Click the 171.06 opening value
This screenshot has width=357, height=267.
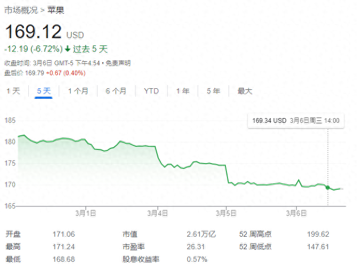point(63,234)
